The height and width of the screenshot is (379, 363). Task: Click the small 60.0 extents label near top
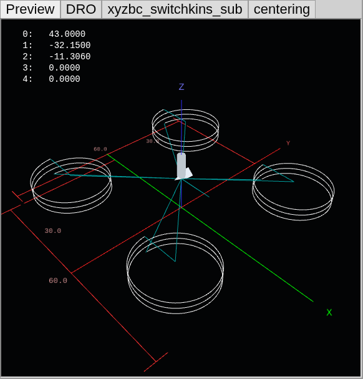100,149
